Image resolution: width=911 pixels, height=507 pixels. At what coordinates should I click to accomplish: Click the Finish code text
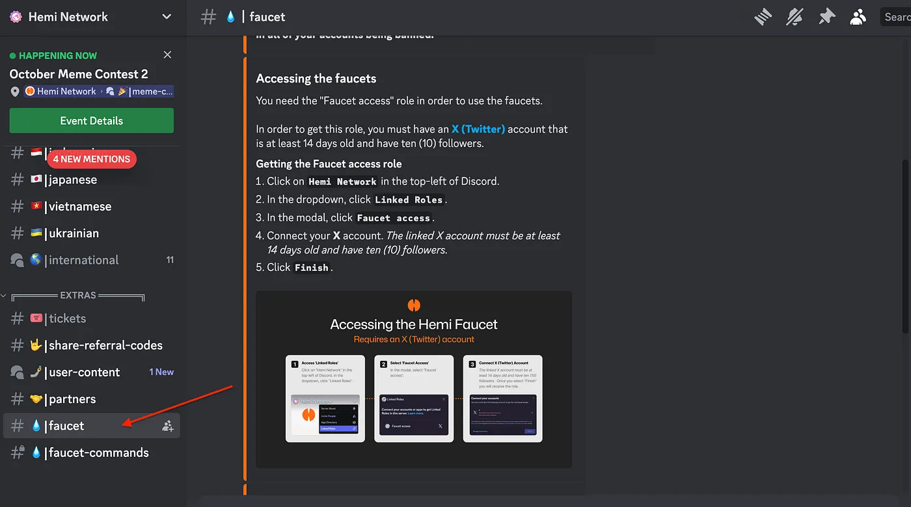(x=312, y=267)
